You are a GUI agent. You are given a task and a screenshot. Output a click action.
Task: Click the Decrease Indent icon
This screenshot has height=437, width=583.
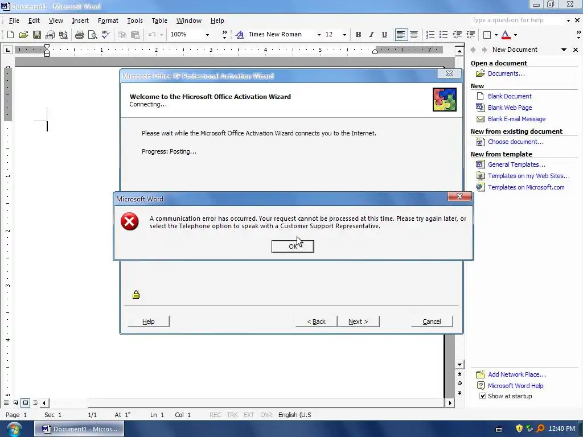pos(457,35)
